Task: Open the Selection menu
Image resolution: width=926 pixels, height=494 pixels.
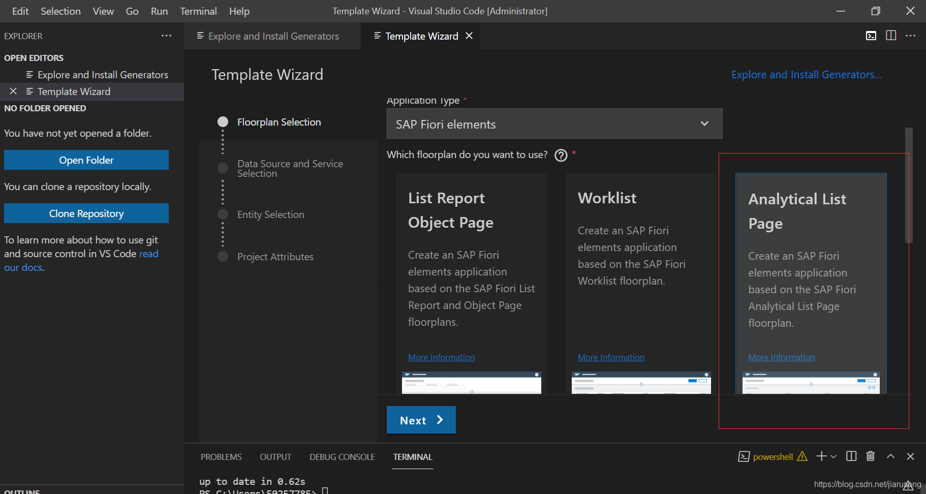Action: [60, 11]
